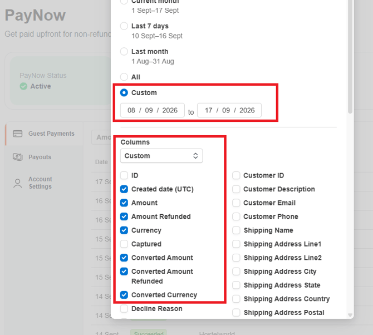Switch to the Guest Payments tab

[44, 134]
